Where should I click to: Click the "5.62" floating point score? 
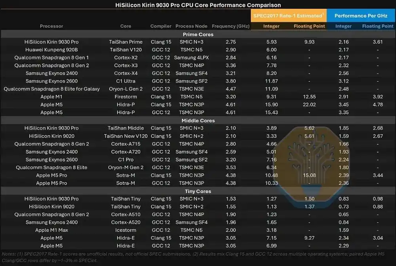pyautogui.click(x=309, y=128)
